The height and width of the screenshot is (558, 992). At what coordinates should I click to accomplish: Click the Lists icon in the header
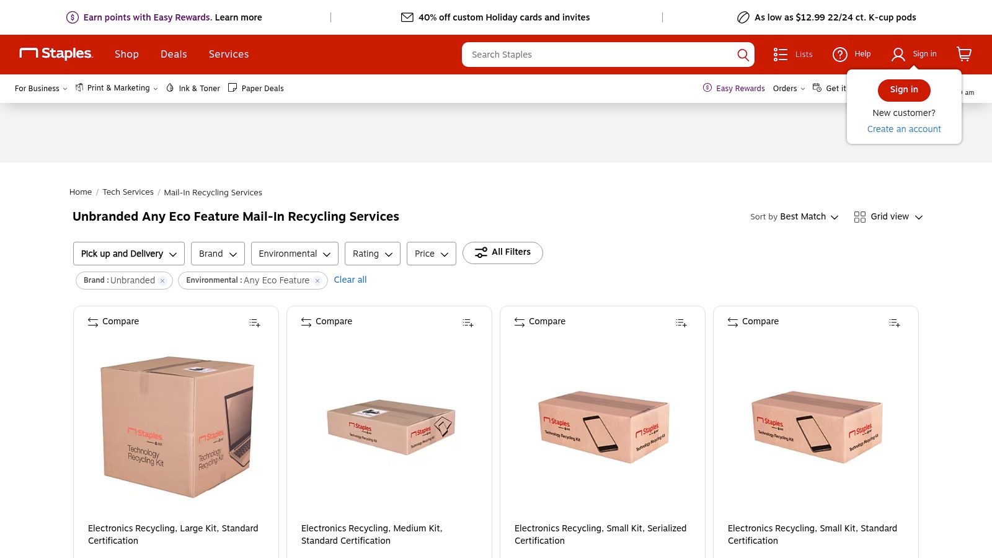(x=781, y=55)
